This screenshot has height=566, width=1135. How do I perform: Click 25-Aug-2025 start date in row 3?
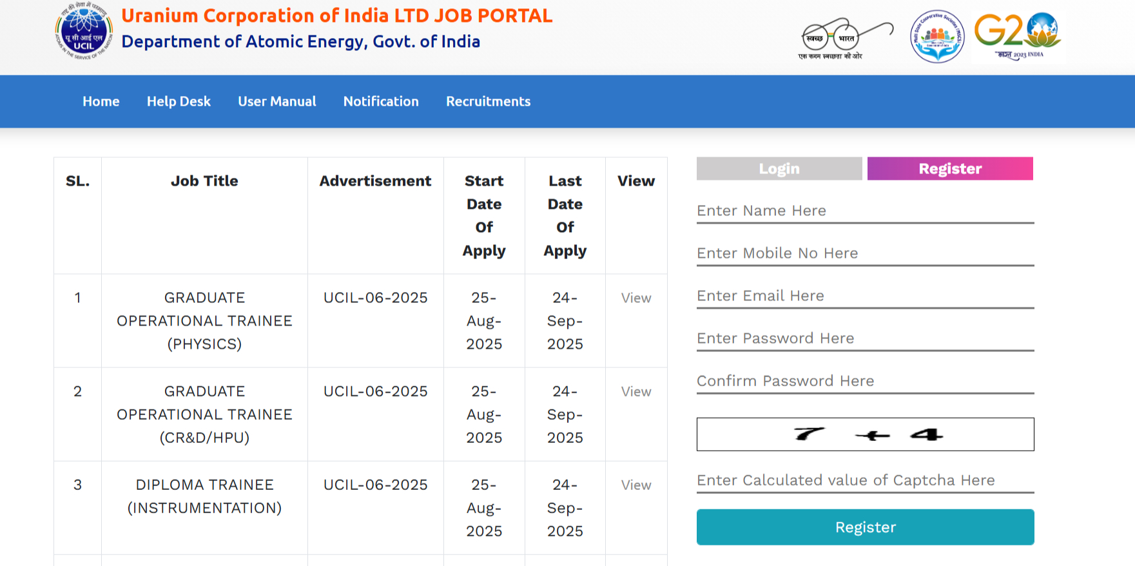[484, 508]
